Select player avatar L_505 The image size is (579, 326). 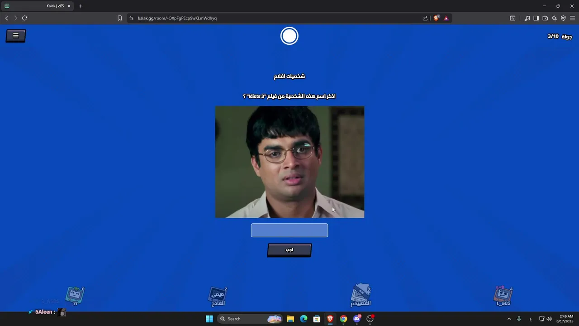tap(503, 296)
